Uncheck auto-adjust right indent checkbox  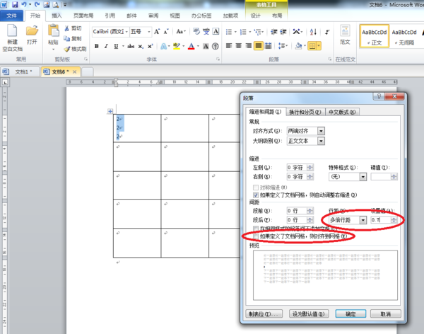(256, 195)
